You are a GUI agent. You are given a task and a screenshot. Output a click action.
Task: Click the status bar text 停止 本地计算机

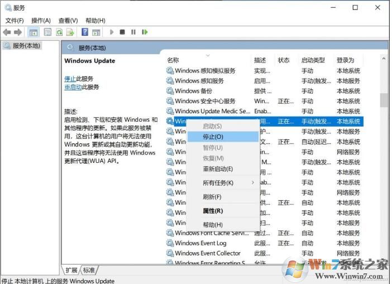[58, 281]
